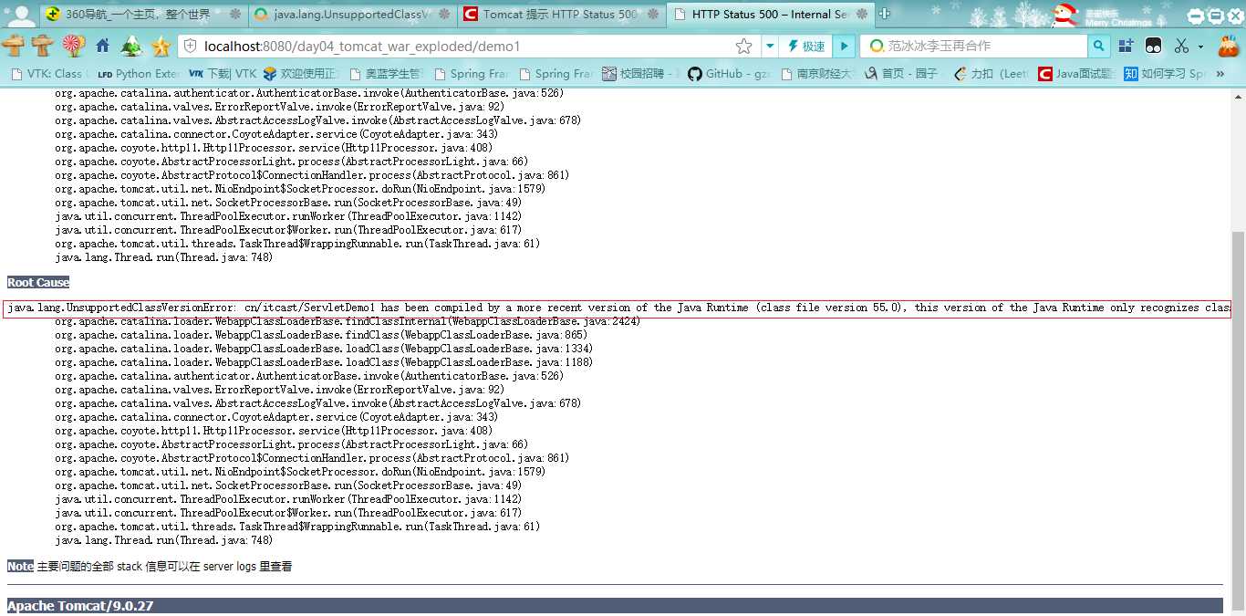This screenshot has height=616, width=1246.
Task: Open the 奥蓝学生管 bookmark
Action: (386, 74)
